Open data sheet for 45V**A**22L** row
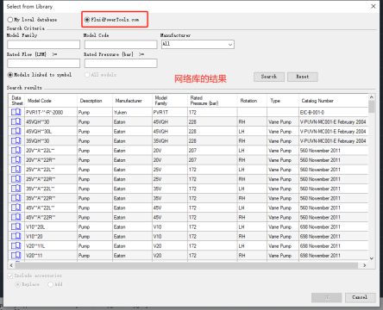The height and width of the screenshot is (310, 383). pos(16,208)
